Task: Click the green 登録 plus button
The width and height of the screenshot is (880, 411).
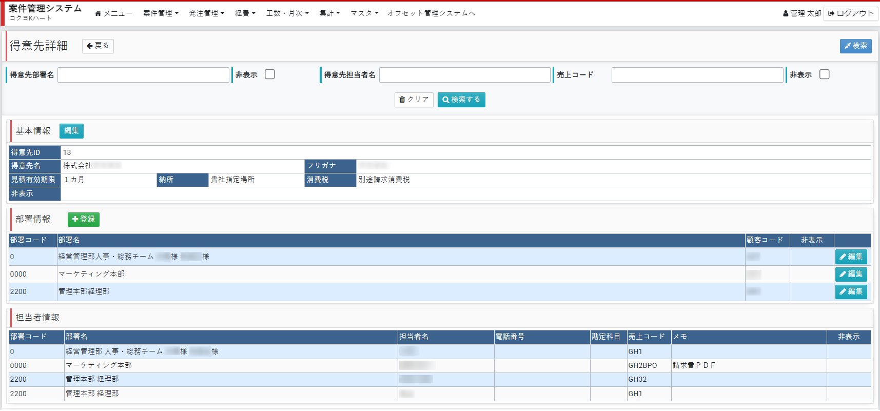Action: click(x=84, y=220)
